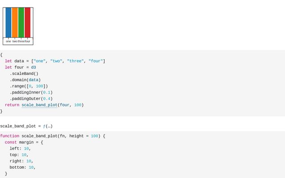Screen dimensions: 285x178
Task: Expand the collapsed ƒ(…) function output
Action: click(48, 126)
